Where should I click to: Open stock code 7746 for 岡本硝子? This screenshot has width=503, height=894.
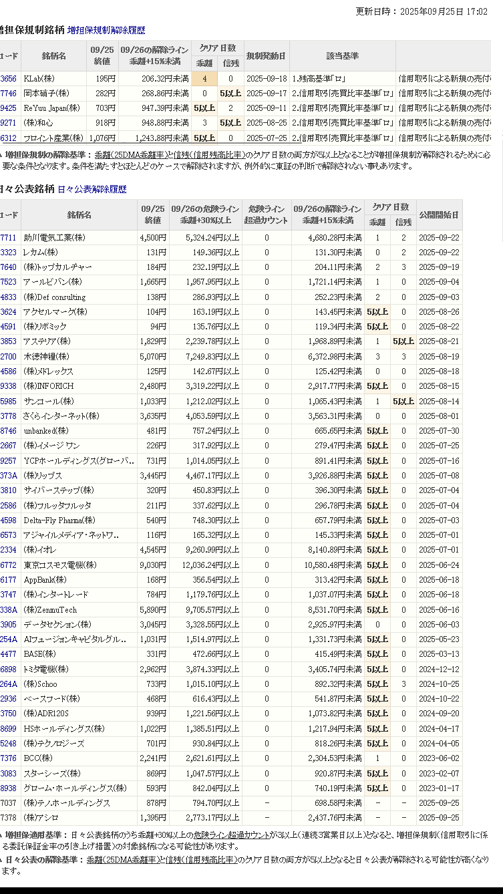tap(9, 94)
